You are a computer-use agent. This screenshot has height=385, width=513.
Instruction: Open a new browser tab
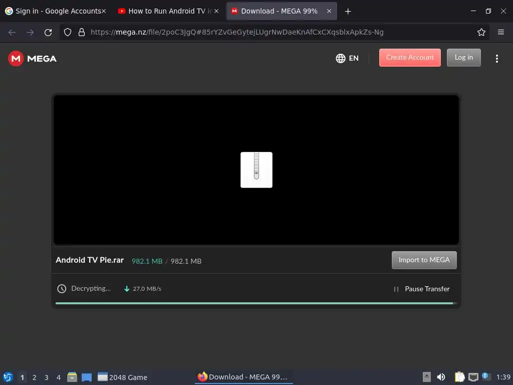pyautogui.click(x=348, y=12)
